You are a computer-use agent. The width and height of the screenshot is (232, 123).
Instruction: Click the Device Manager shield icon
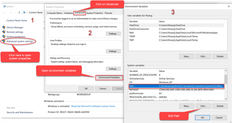[x=4, y=27]
